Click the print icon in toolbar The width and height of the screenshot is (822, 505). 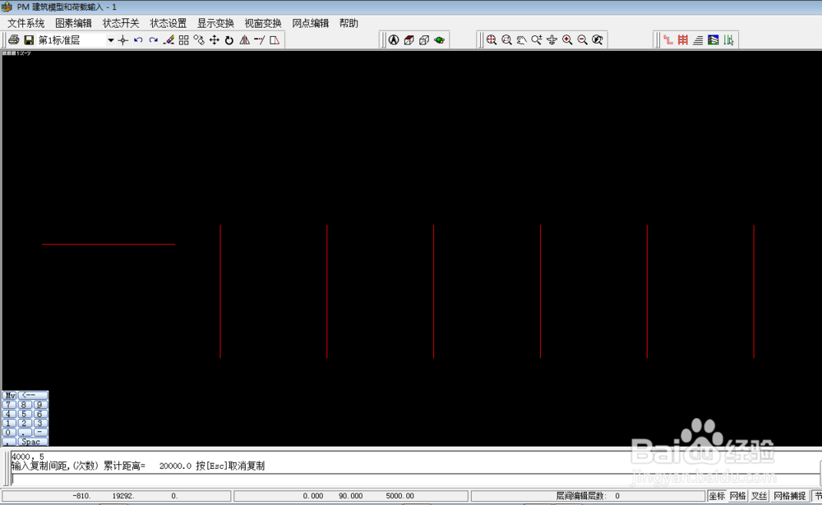coord(14,39)
